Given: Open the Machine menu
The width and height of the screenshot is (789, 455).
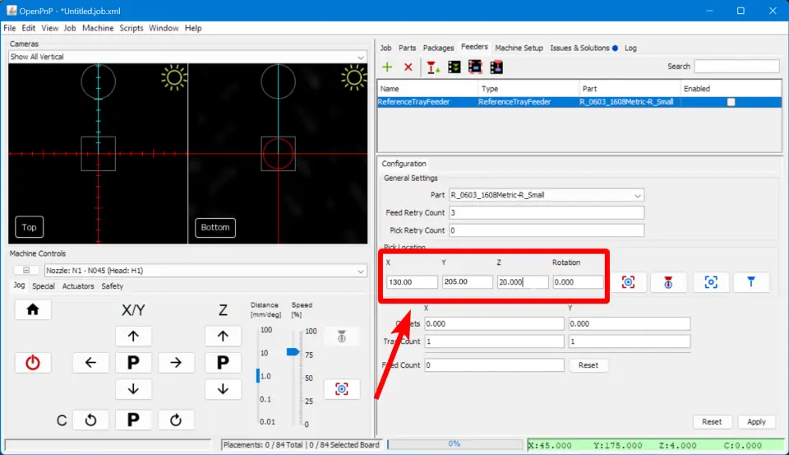Looking at the screenshot, I should click(x=98, y=28).
